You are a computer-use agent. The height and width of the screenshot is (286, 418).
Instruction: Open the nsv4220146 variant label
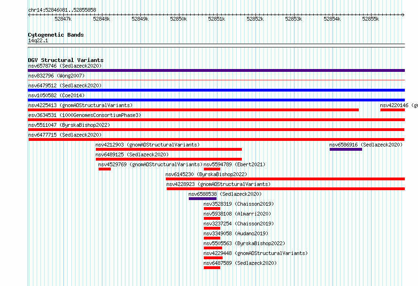[x=399, y=105]
